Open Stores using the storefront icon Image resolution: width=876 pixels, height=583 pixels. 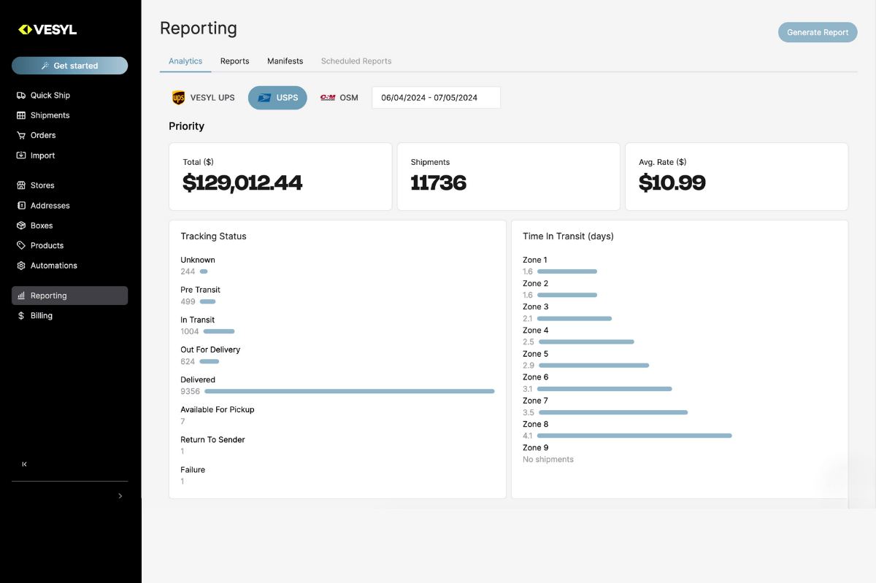pyautogui.click(x=21, y=185)
